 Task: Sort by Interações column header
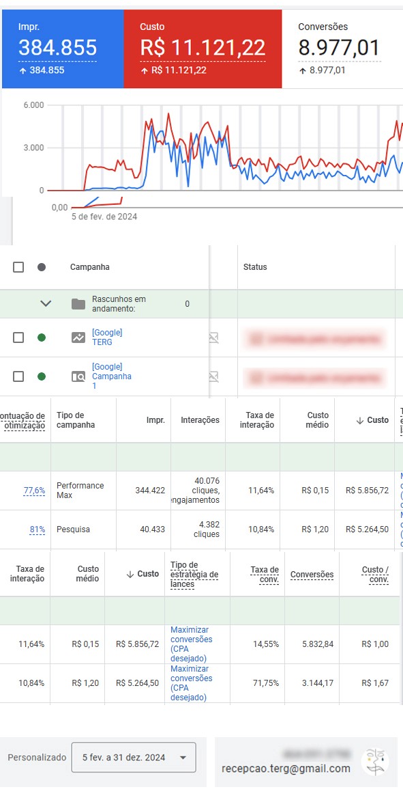pyautogui.click(x=200, y=420)
